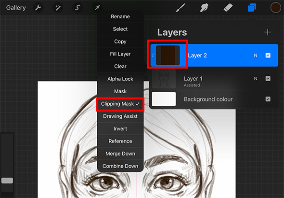Activate the Transform arrow tool
The height and width of the screenshot is (198, 284).
pos(97,8)
